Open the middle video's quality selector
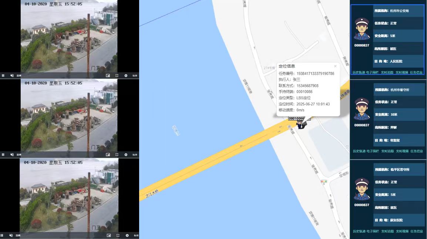 tap(135, 154)
